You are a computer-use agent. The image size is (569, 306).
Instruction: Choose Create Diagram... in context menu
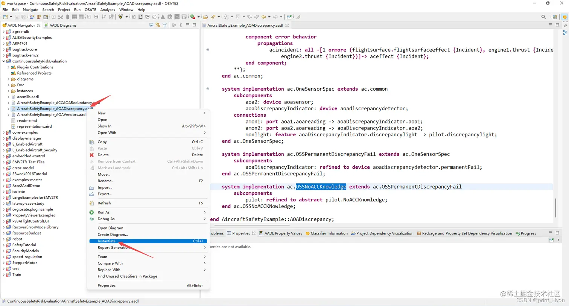[148, 234]
